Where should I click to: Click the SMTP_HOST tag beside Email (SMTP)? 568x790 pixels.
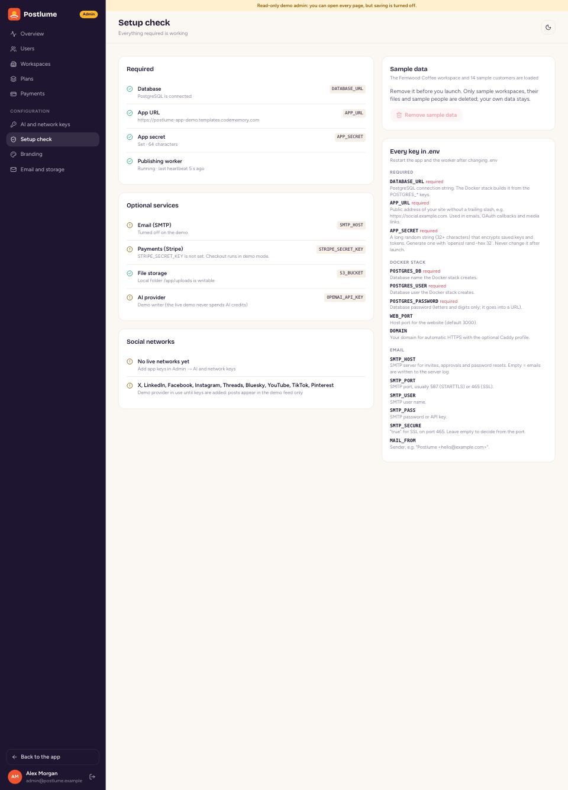click(351, 225)
